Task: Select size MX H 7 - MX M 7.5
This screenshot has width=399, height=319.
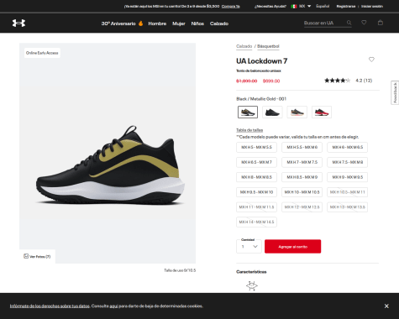Action: [x=302, y=162]
